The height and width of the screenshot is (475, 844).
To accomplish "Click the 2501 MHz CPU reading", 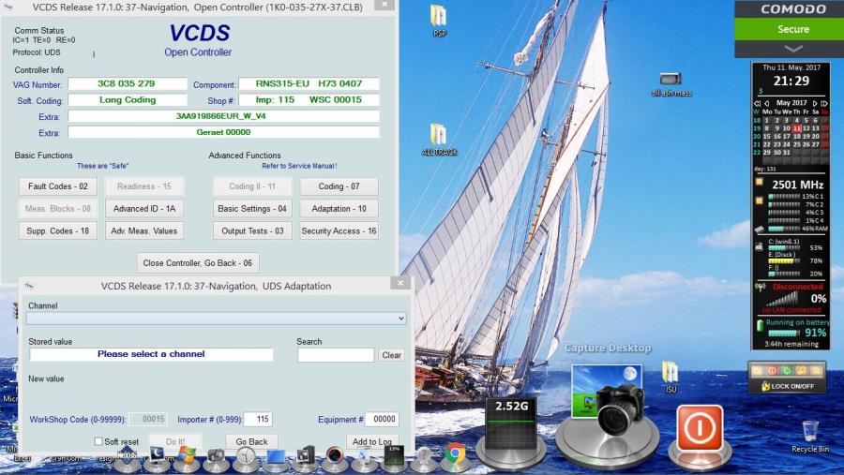I will pos(798,185).
